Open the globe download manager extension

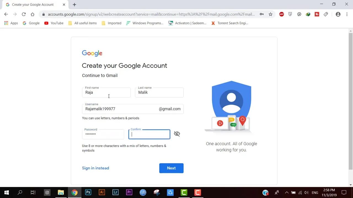pos(308,14)
